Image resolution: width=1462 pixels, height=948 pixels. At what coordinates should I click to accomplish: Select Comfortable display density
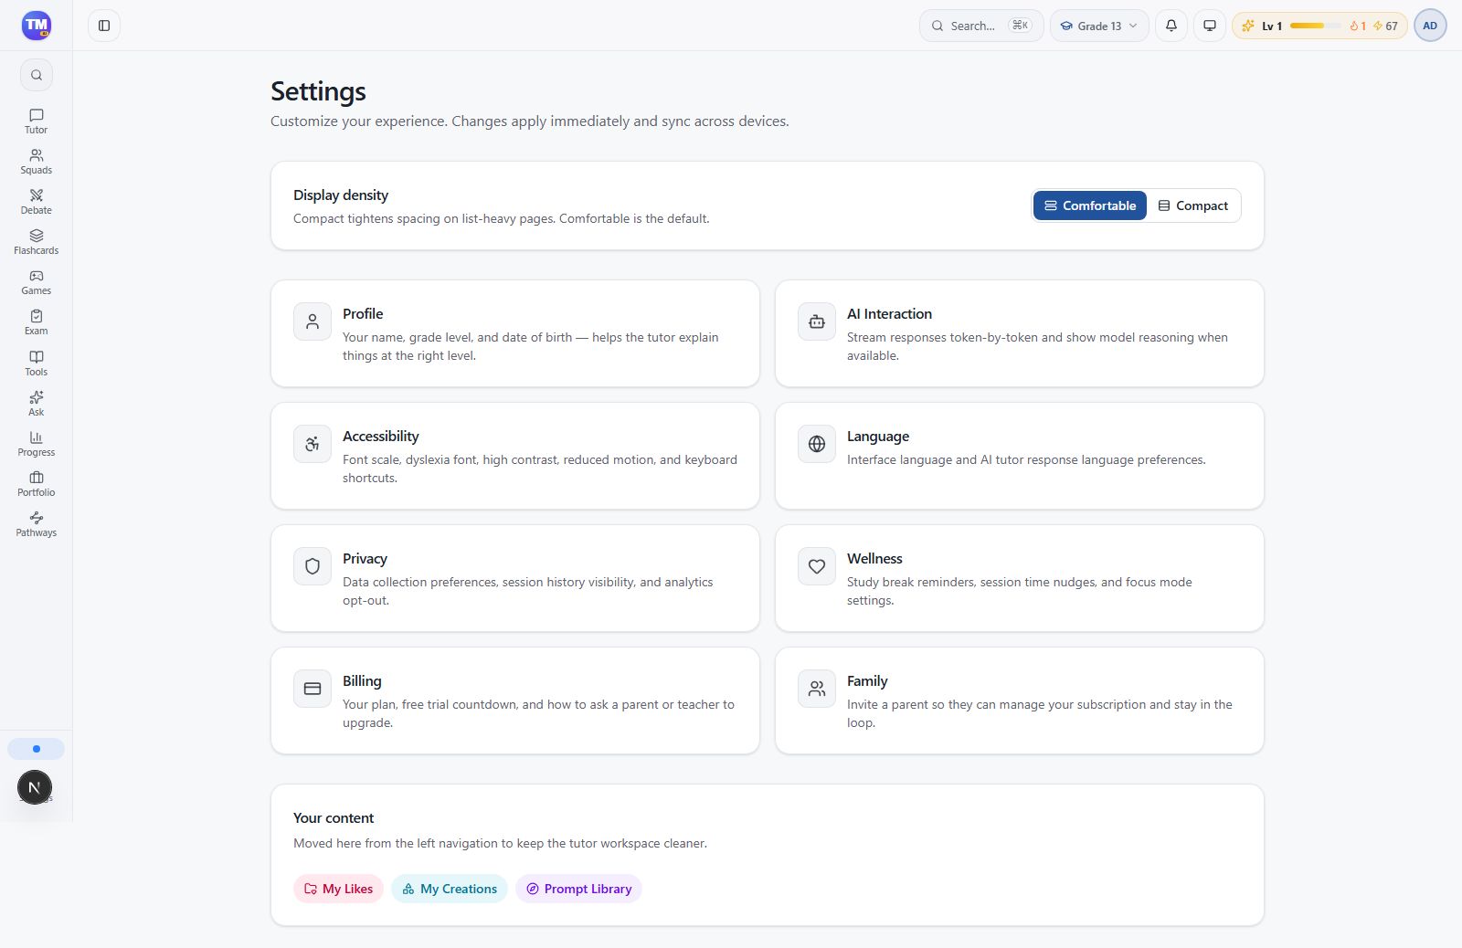click(x=1090, y=205)
